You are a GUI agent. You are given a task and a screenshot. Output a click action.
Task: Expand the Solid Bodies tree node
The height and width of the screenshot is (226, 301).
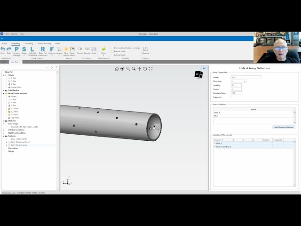tap(3, 90)
